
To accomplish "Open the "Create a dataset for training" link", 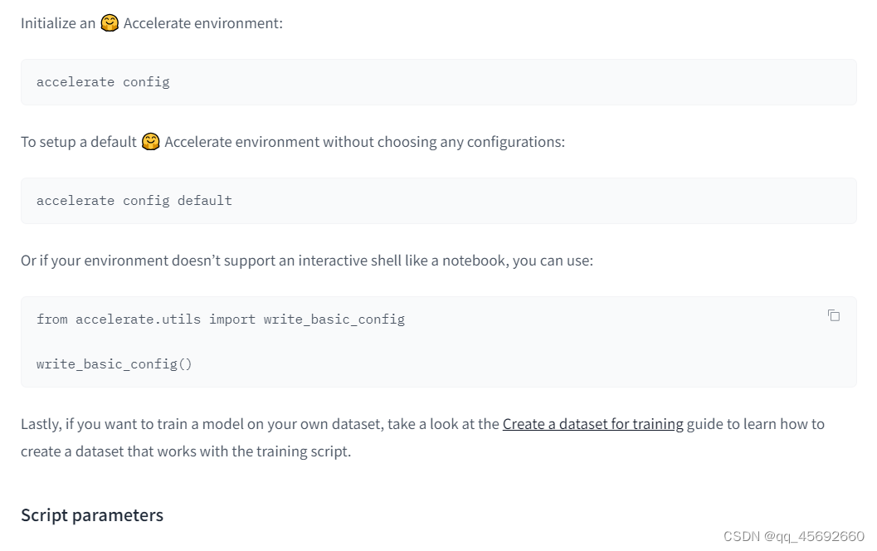I will coord(592,424).
